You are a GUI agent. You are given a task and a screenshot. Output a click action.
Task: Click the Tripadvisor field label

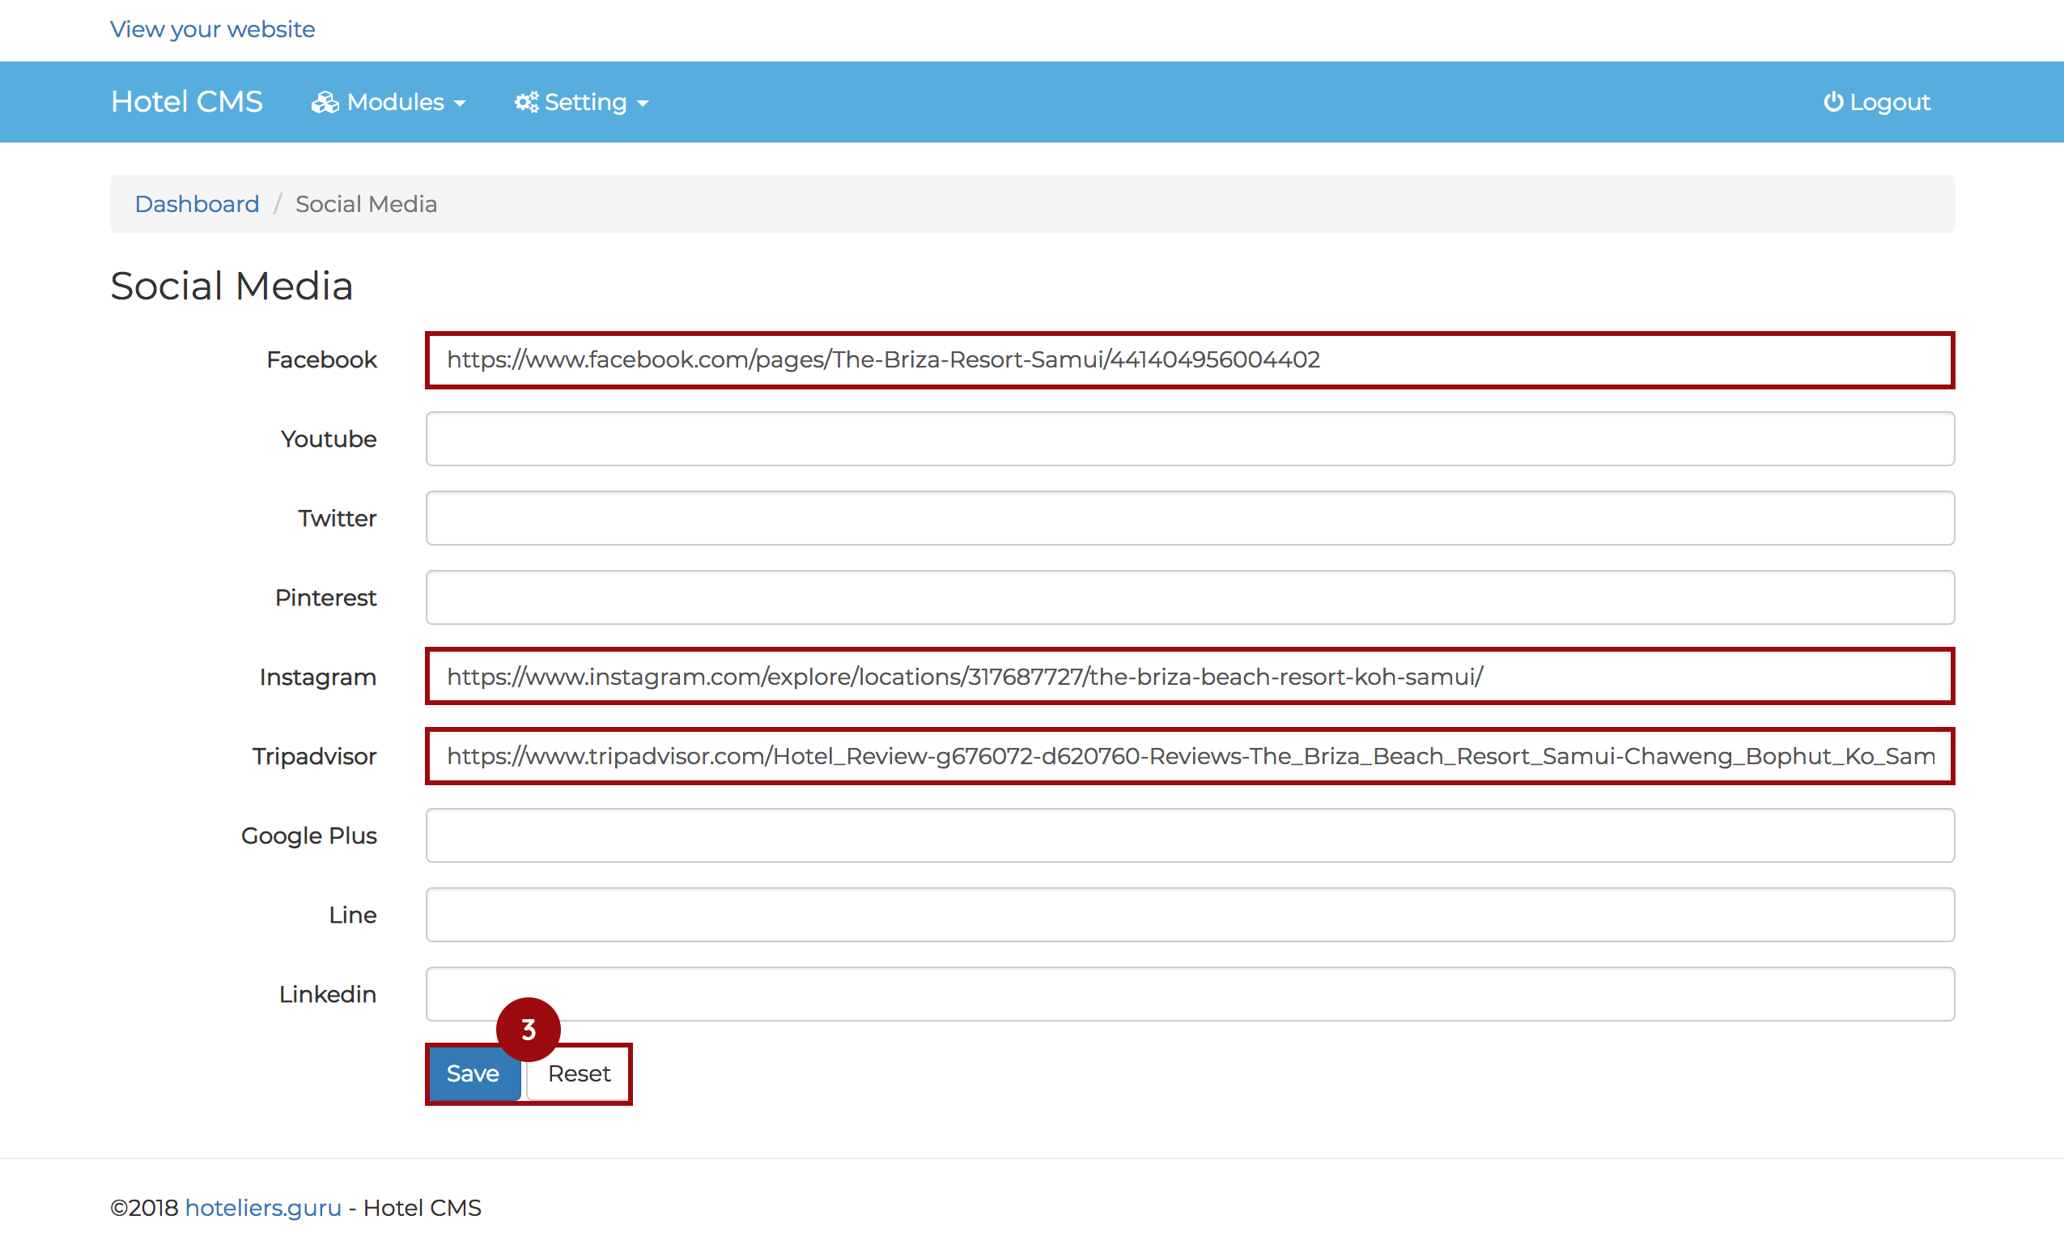(x=315, y=756)
